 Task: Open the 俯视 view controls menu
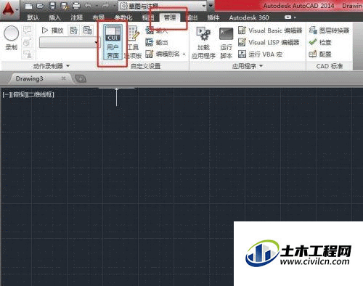tap(19, 94)
